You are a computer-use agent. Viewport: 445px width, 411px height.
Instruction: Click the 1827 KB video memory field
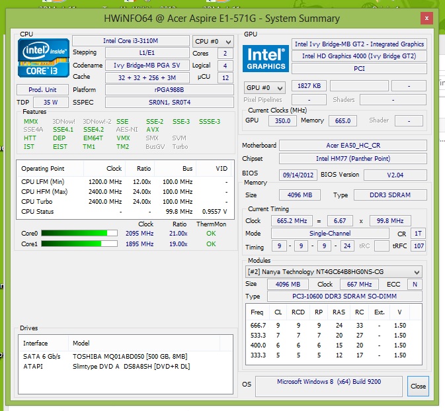(x=309, y=86)
